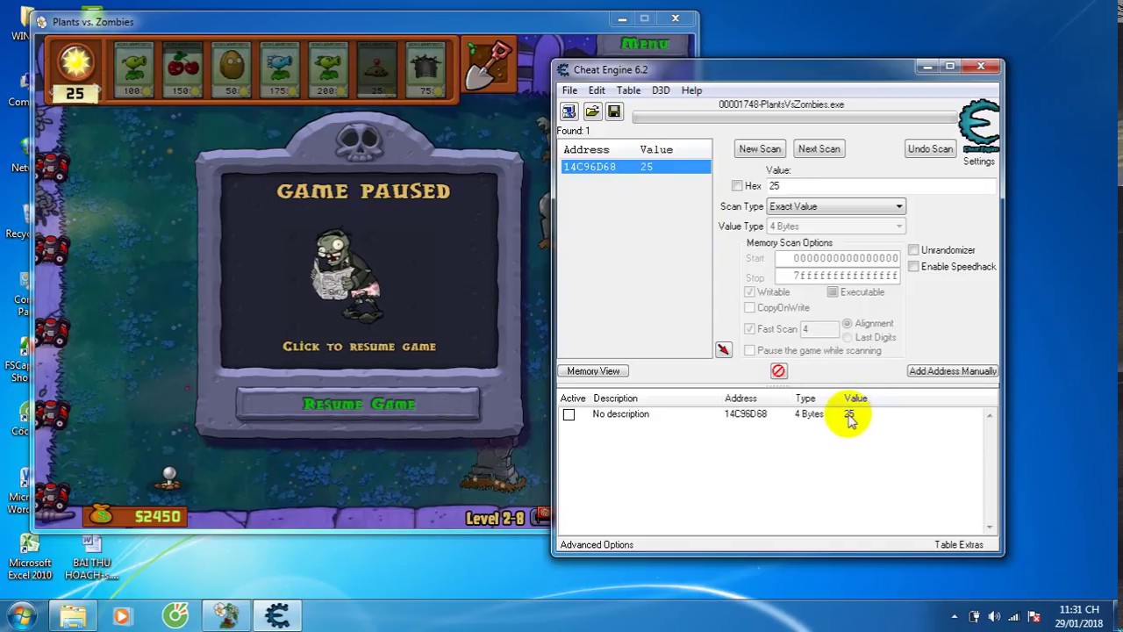Switch to Plants vs. Zombies taskbar icon

(226, 616)
